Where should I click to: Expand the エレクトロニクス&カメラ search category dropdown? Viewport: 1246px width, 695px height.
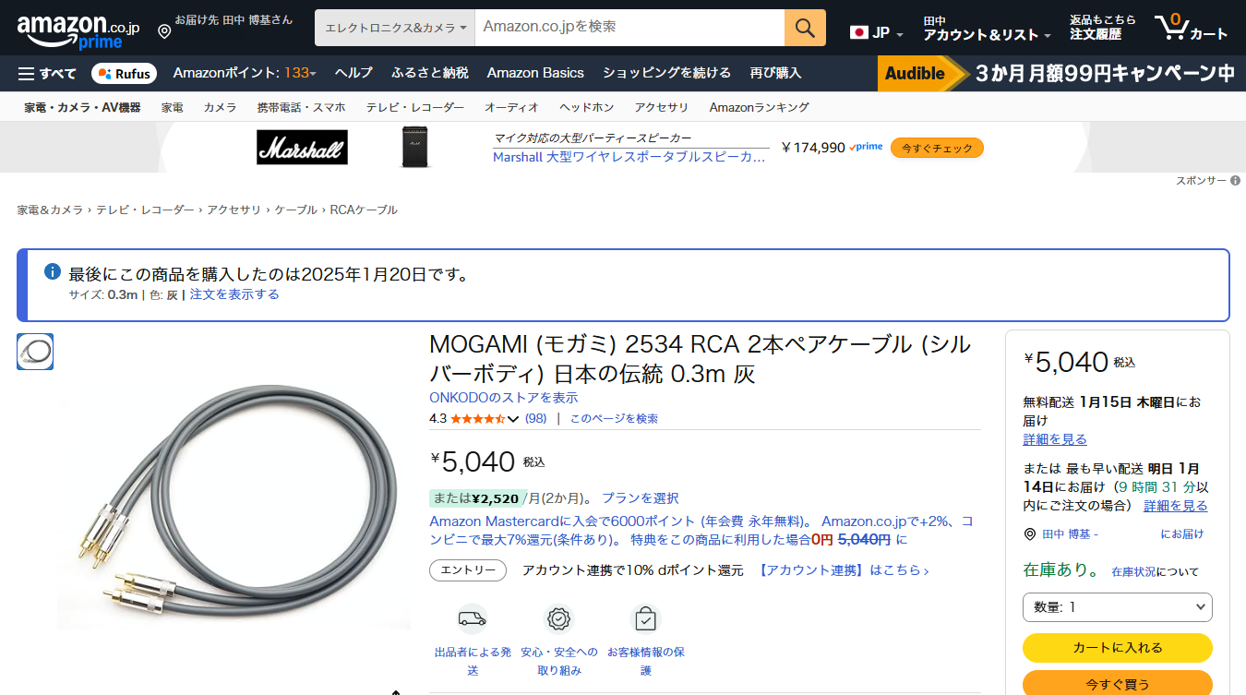coord(395,28)
